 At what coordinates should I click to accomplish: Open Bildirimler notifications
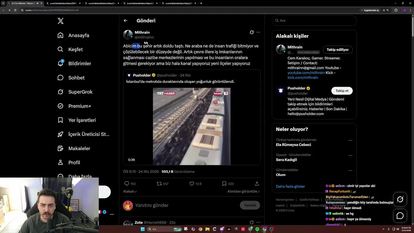(74, 63)
